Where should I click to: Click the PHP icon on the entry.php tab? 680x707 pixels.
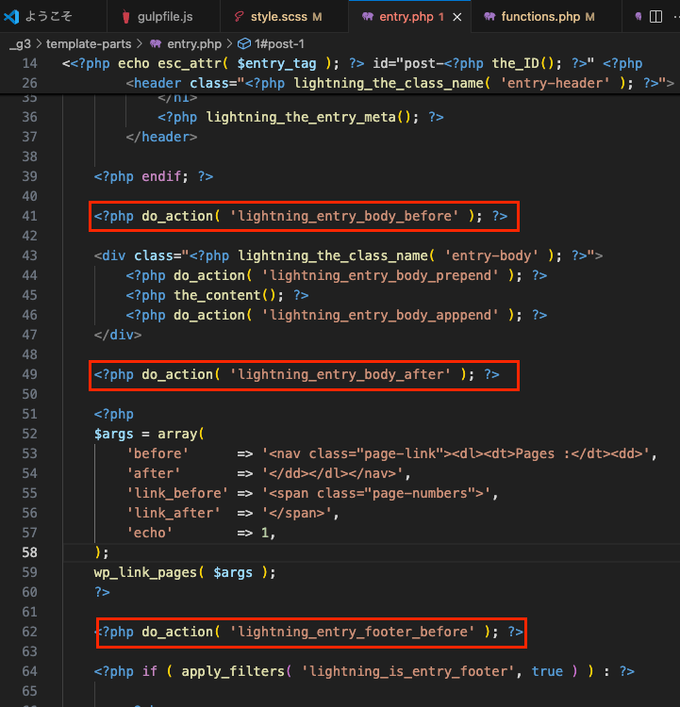pyautogui.click(x=367, y=17)
